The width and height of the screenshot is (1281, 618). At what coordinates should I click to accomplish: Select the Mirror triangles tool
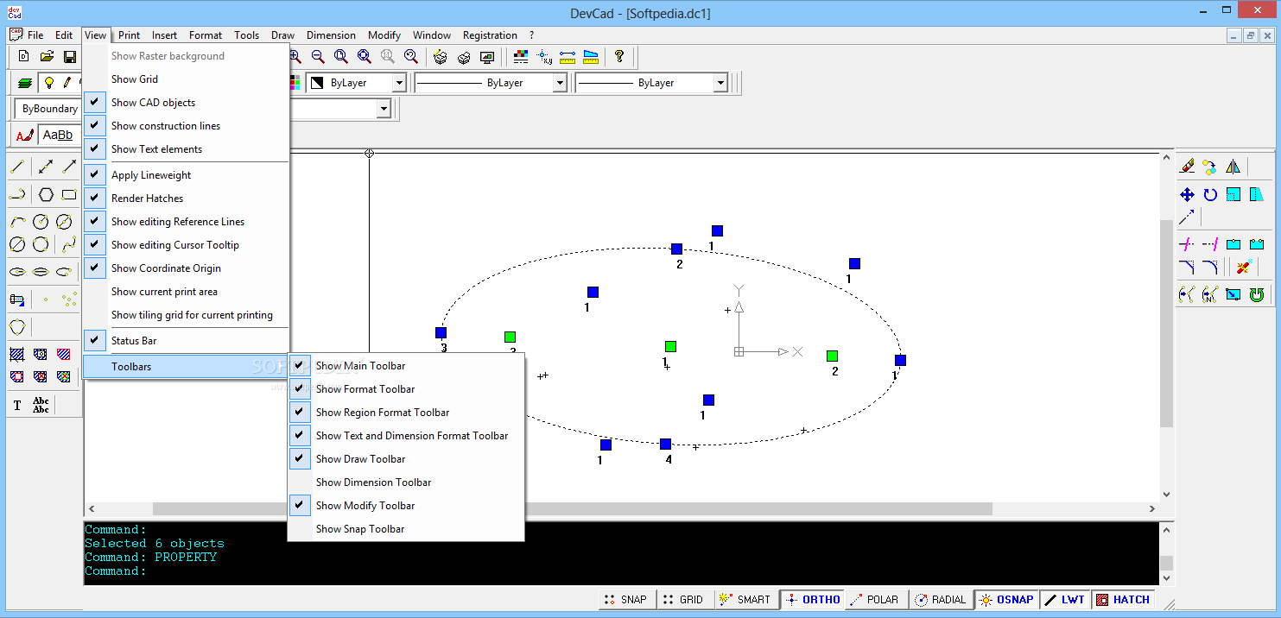1233,167
